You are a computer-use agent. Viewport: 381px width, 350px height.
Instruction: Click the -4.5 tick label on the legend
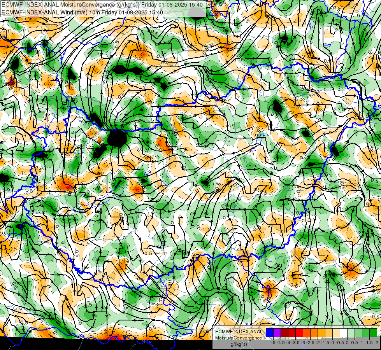[281, 343]
